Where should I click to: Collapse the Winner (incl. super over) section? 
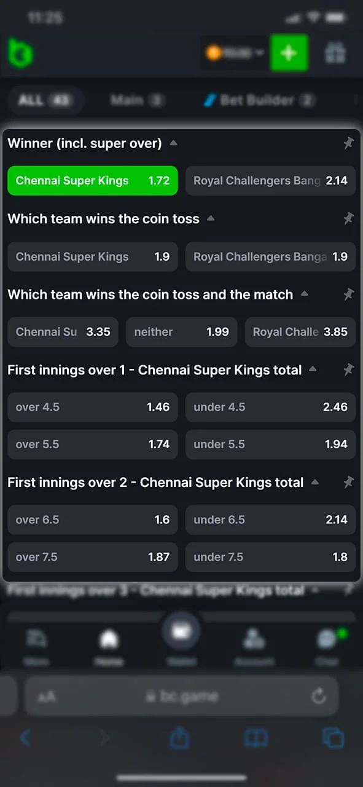pyautogui.click(x=173, y=143)
